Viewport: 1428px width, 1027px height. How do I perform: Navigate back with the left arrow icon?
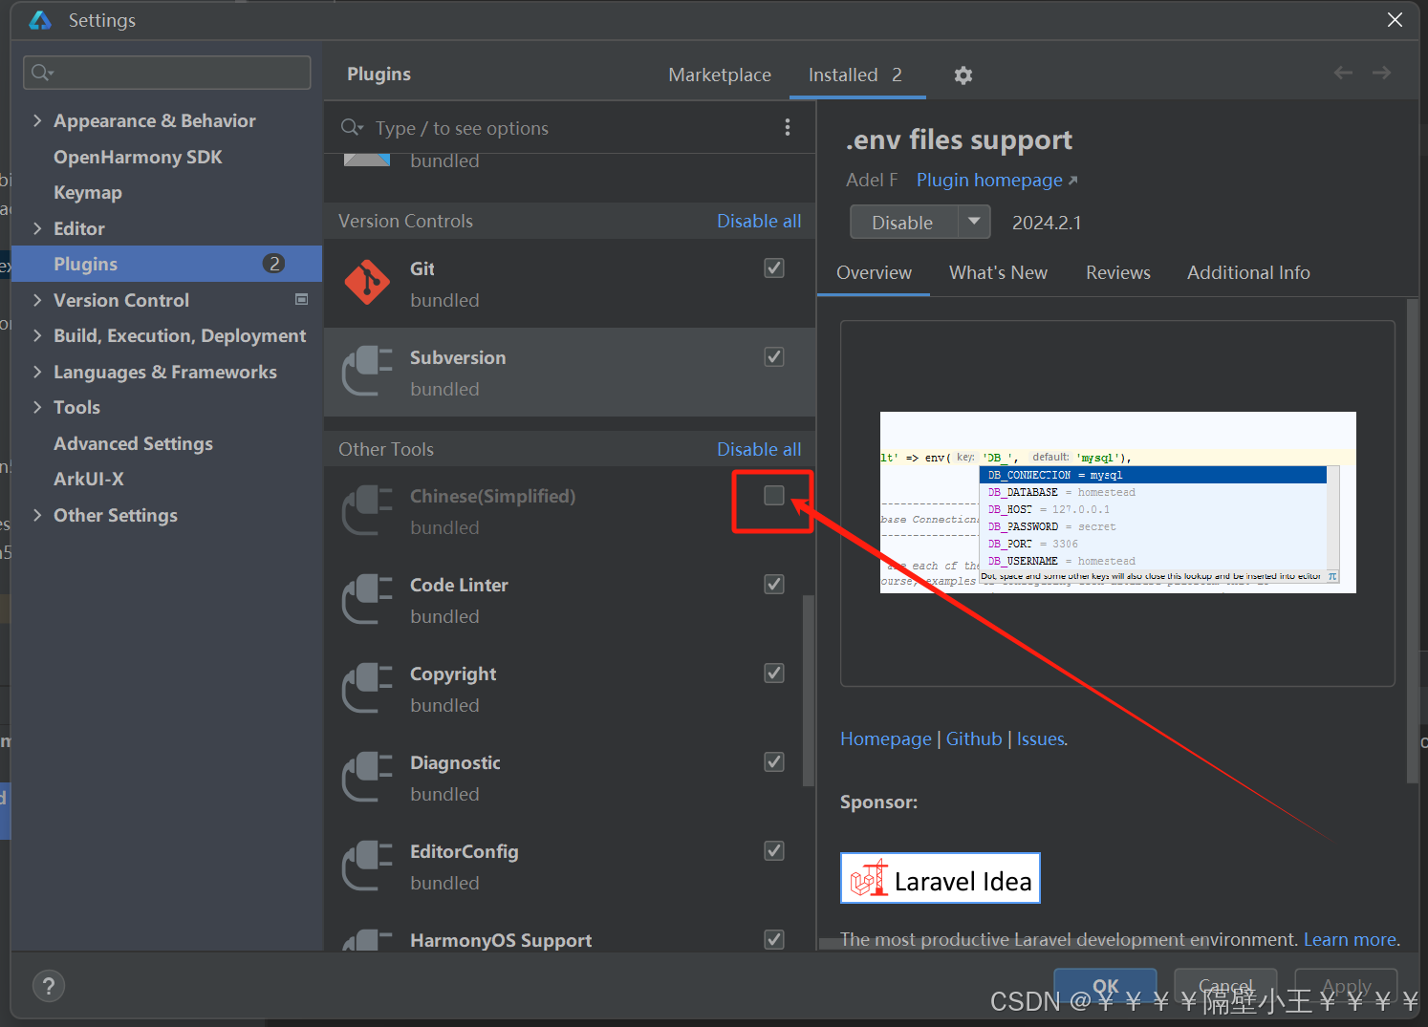click(x=1343, y=73)
